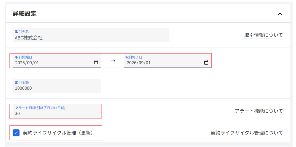
Task: Collapse the 詳細設定 section chevron
Action: pos(280,14)
